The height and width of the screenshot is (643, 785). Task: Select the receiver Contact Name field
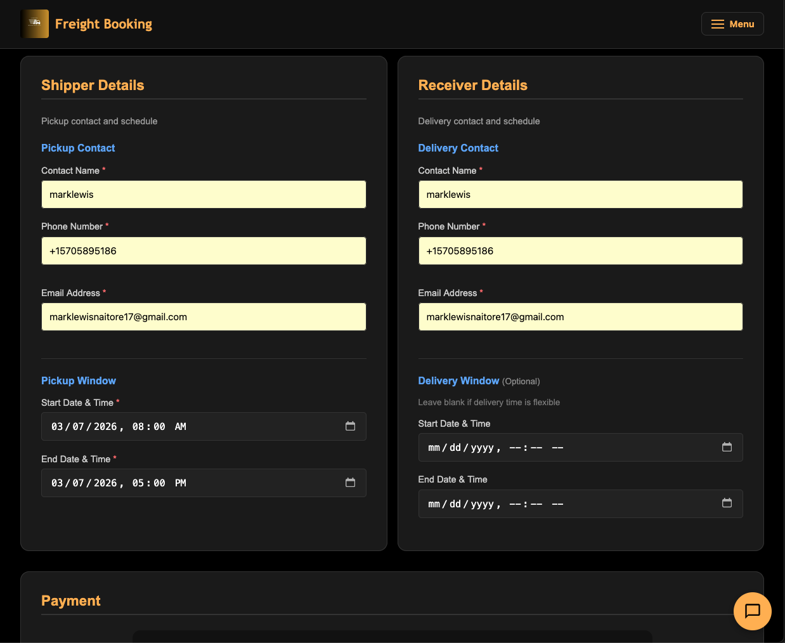coord(580,194)
